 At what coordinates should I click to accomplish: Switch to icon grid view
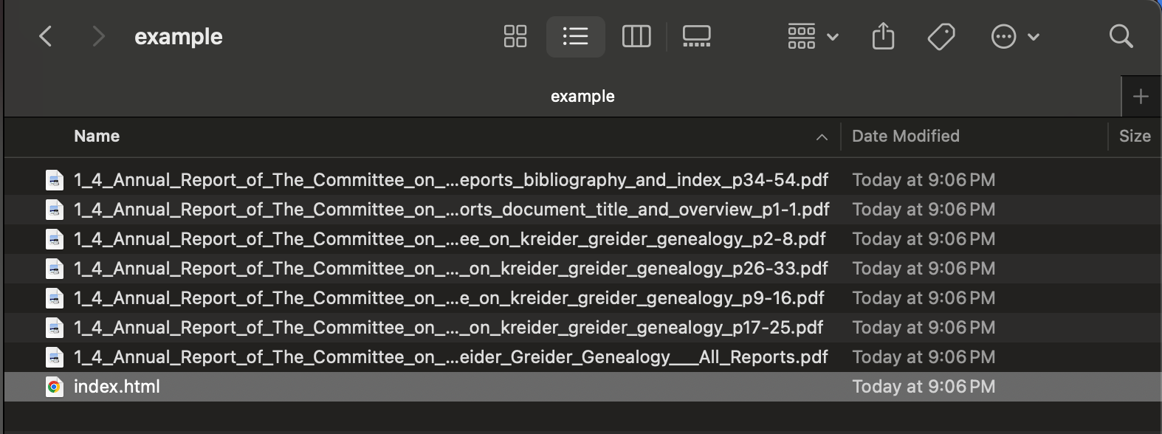point(515,36)
